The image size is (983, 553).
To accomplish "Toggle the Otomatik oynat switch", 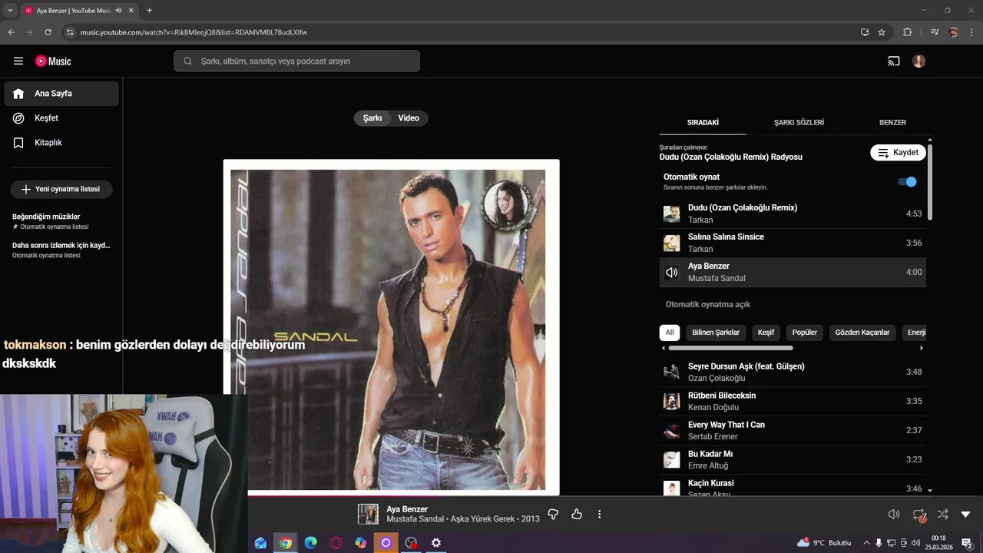I will click(x=907, y=182).
